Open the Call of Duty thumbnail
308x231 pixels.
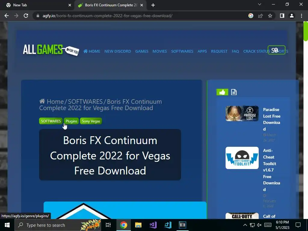[x=242, y=216]
